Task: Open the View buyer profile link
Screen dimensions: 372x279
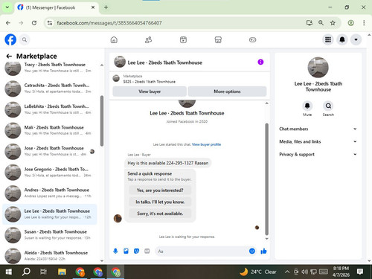Action: coord(206,144)
